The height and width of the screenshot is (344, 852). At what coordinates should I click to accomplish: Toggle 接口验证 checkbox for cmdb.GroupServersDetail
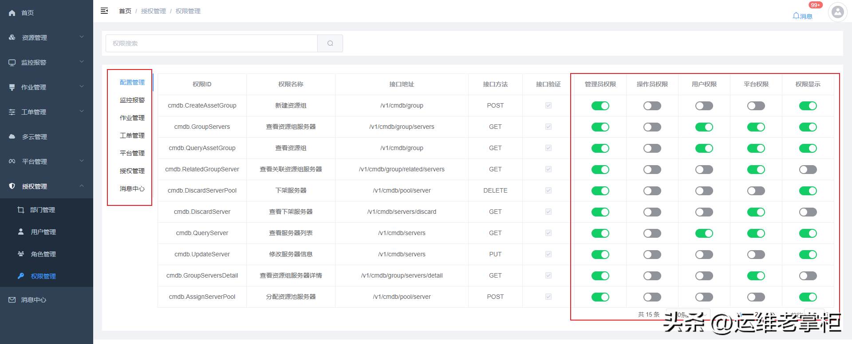pyautogui.click(x=548, y=275)
